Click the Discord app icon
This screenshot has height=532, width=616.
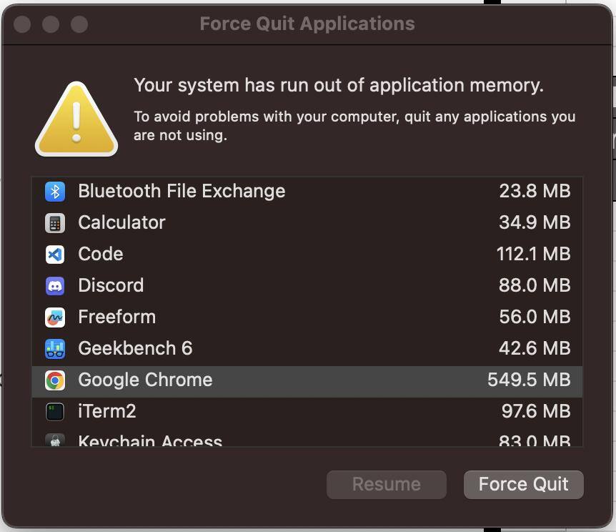pos(55,286)
